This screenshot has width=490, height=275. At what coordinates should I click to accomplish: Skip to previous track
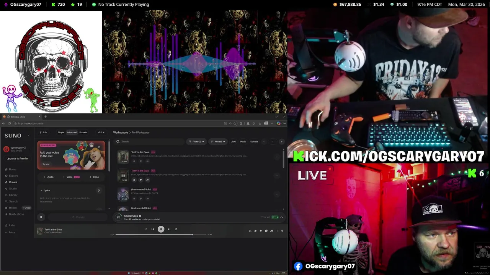[153, 229]
